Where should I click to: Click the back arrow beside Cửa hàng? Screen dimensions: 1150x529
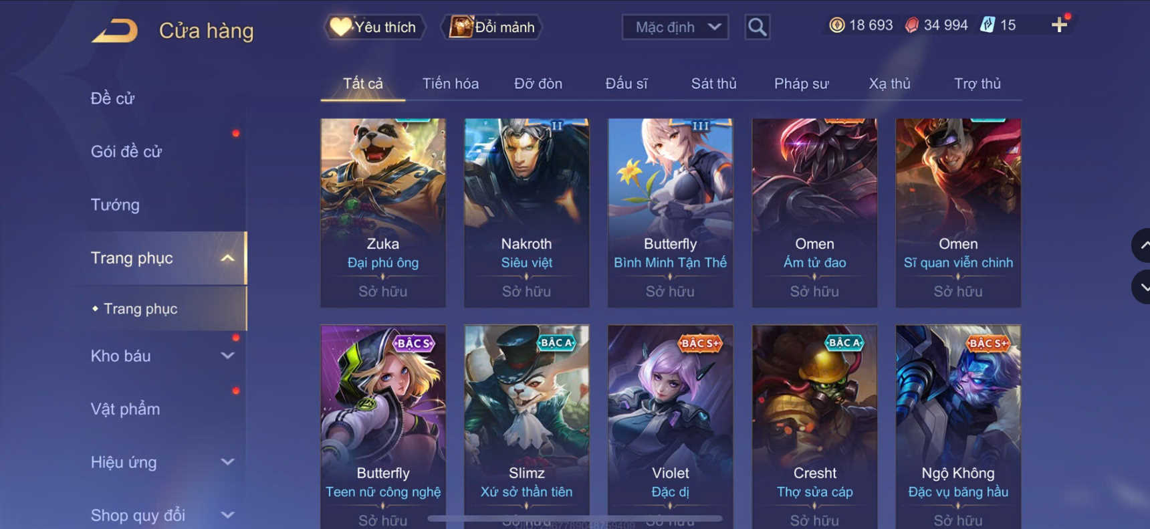coord(114,31)
